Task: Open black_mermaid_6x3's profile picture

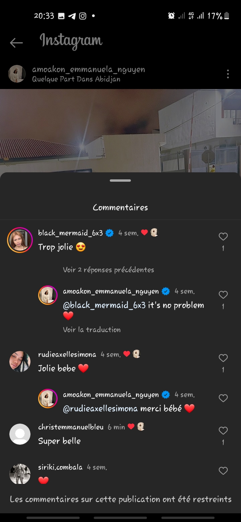Action: click(20, 240)
